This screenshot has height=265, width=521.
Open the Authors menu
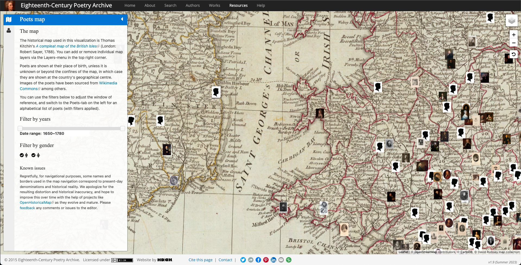(x=193, y=5)
